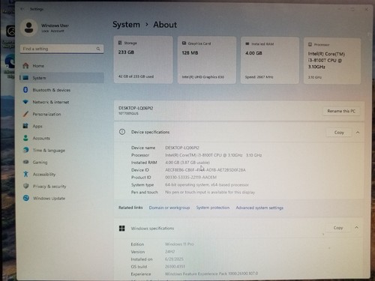
Task: Click the No pen or touch input text
Action: 210,192
